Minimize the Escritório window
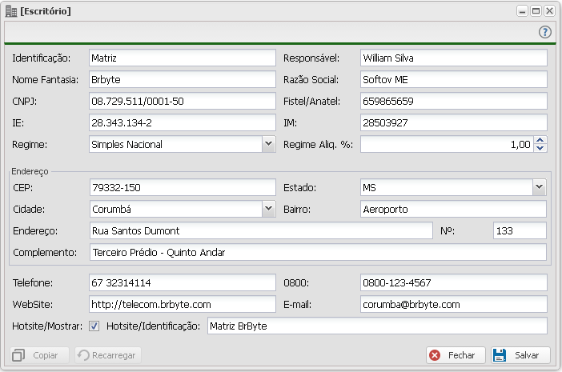 [x=522, y=11]
